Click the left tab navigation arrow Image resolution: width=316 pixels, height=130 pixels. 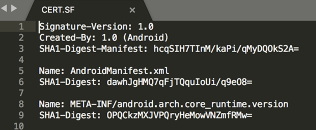(3, 9)
